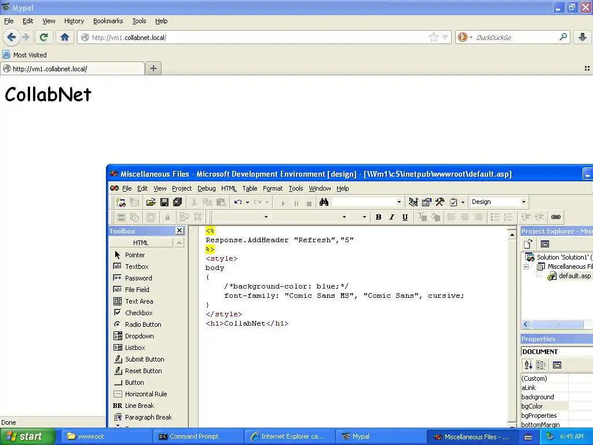This screenshot has width=593, height=445.
Task: Click DuckDuckGo search input field
Action: 516,37
